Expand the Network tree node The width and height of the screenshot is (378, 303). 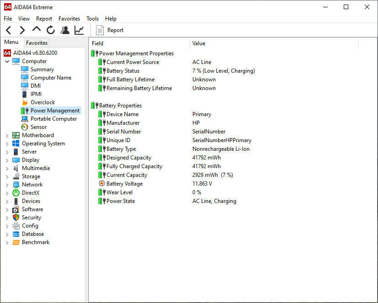pyautogui.click(x=7, y=185)
